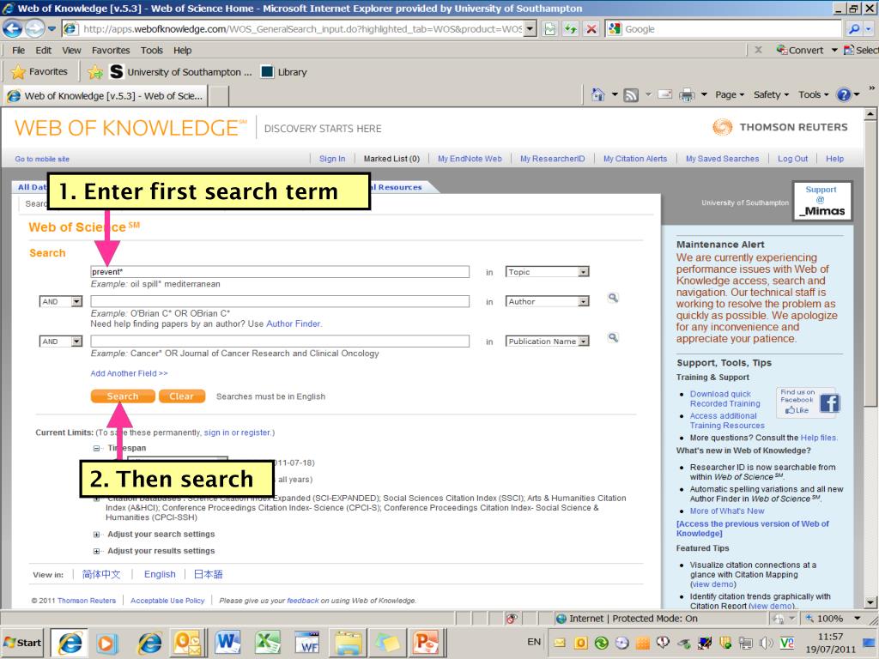Click the orange Search button
The width and height of the screenshot is (879, 659).
click(x=123, y=396)
